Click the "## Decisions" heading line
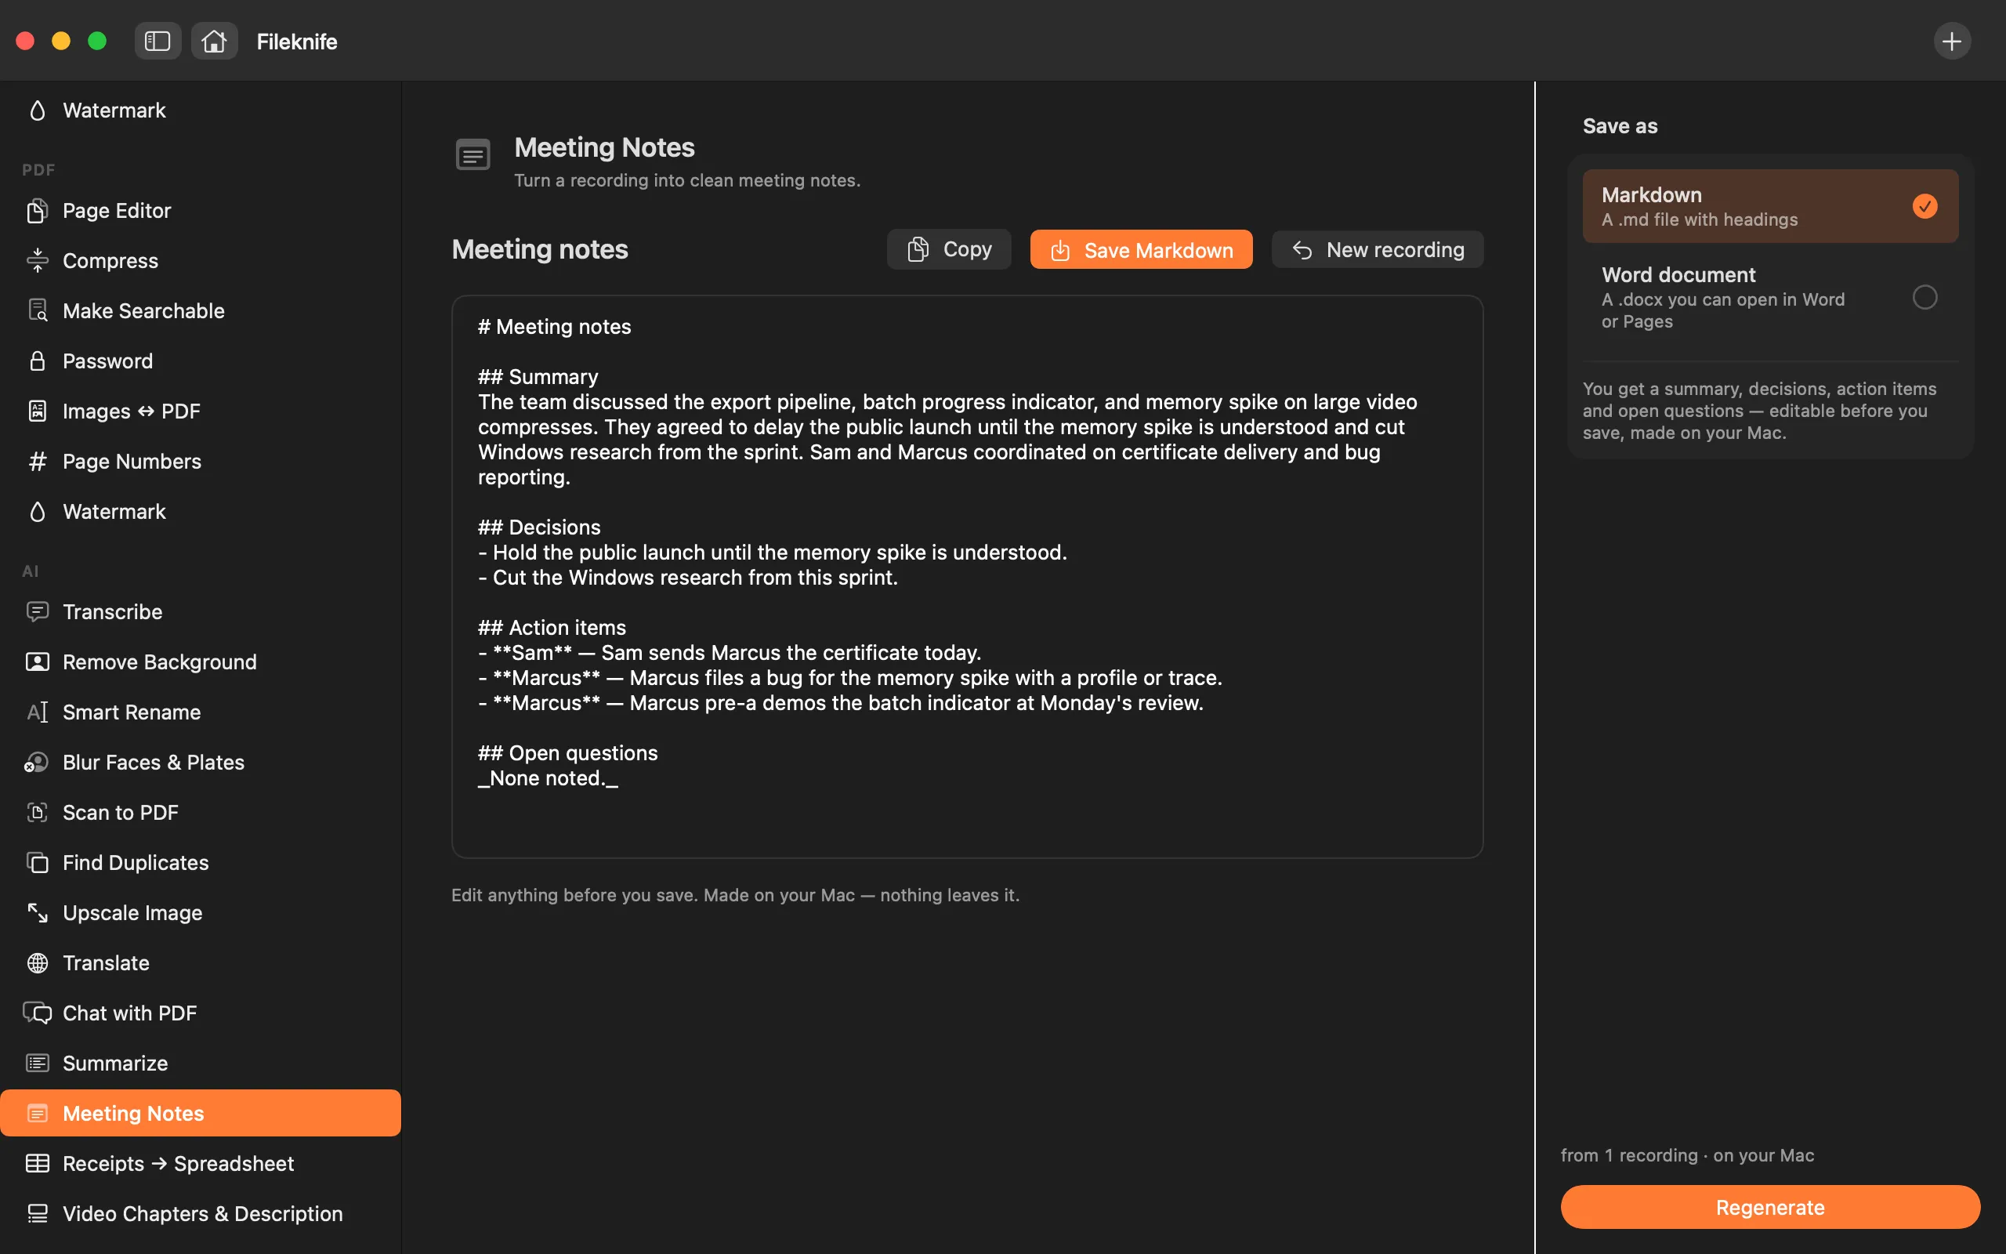The image size is (2006, 1254). [x=539, y=527]
